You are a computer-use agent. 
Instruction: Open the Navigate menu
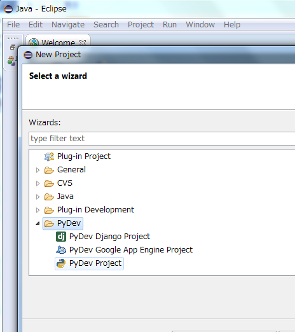(x=68, y=25)
